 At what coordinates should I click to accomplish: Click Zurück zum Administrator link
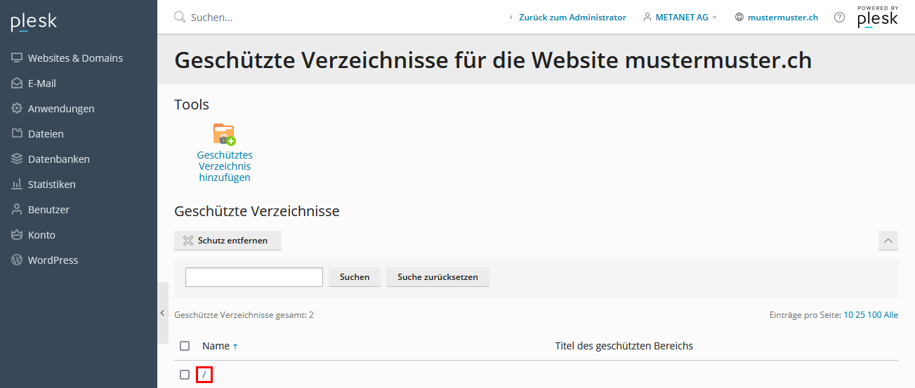click(567, 18)
